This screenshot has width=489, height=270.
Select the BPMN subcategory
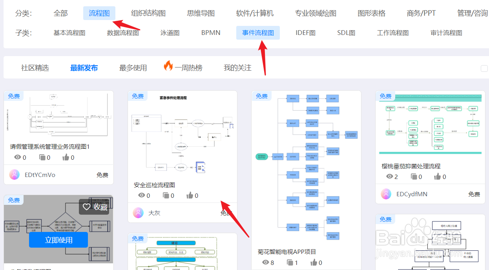(x=210, y=33)
